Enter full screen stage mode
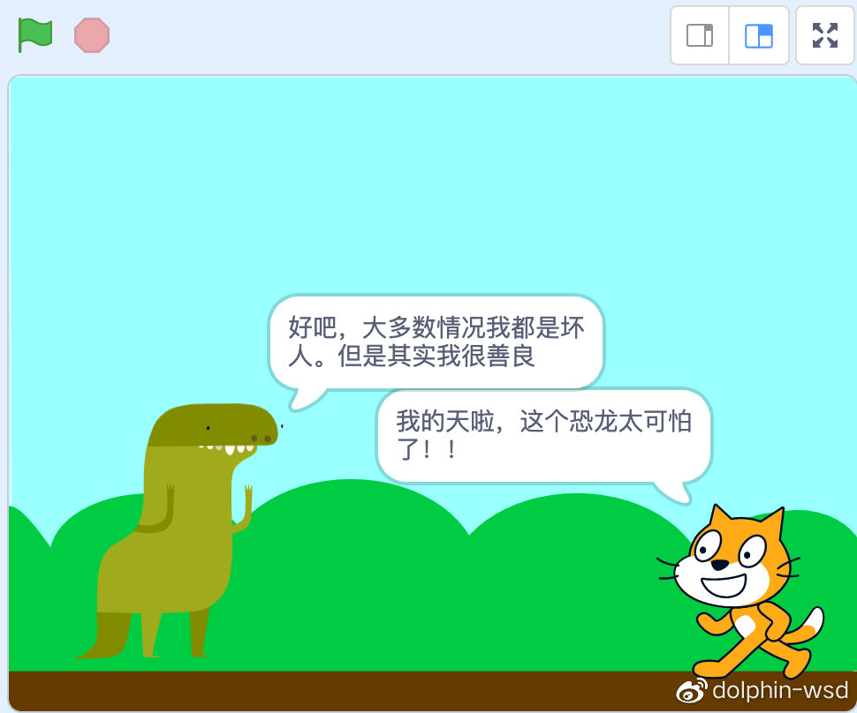Screen dimensions: 857x713 825,35
